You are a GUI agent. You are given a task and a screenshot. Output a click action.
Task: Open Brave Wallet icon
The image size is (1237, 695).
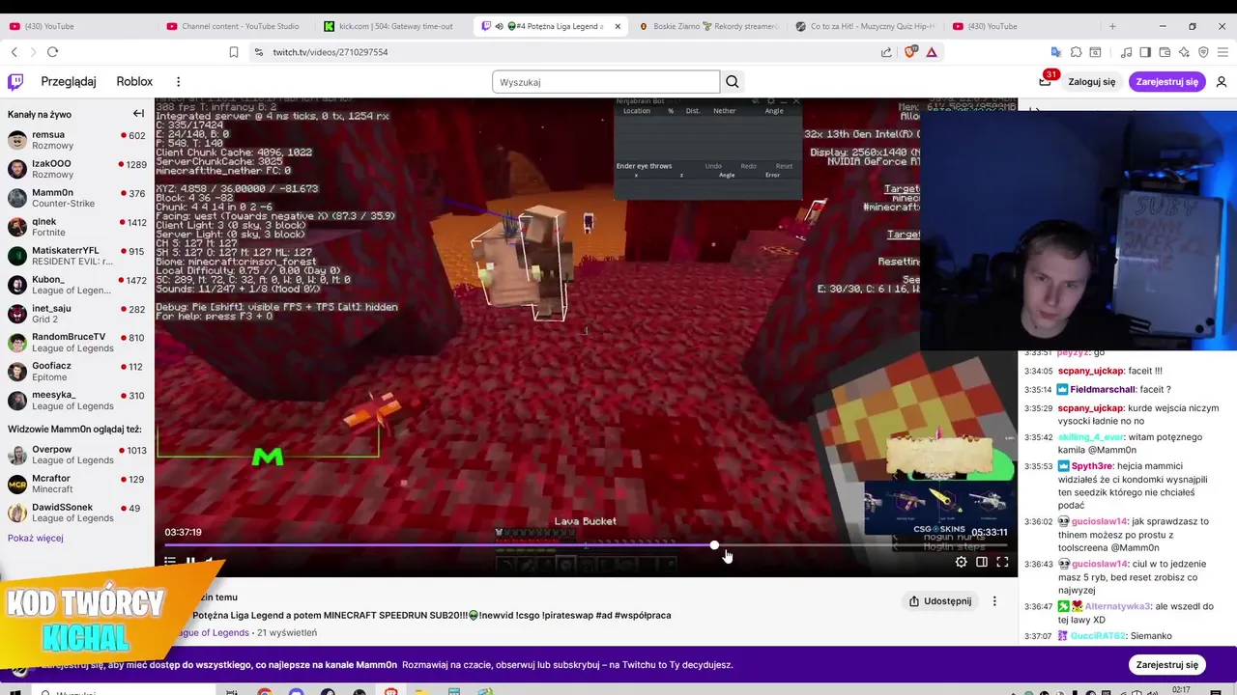click(x=1165, y=52)
